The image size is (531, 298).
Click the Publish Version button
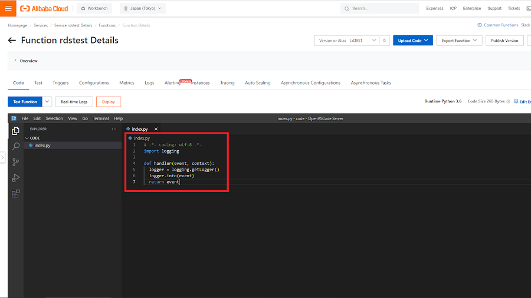coord(504,41)
